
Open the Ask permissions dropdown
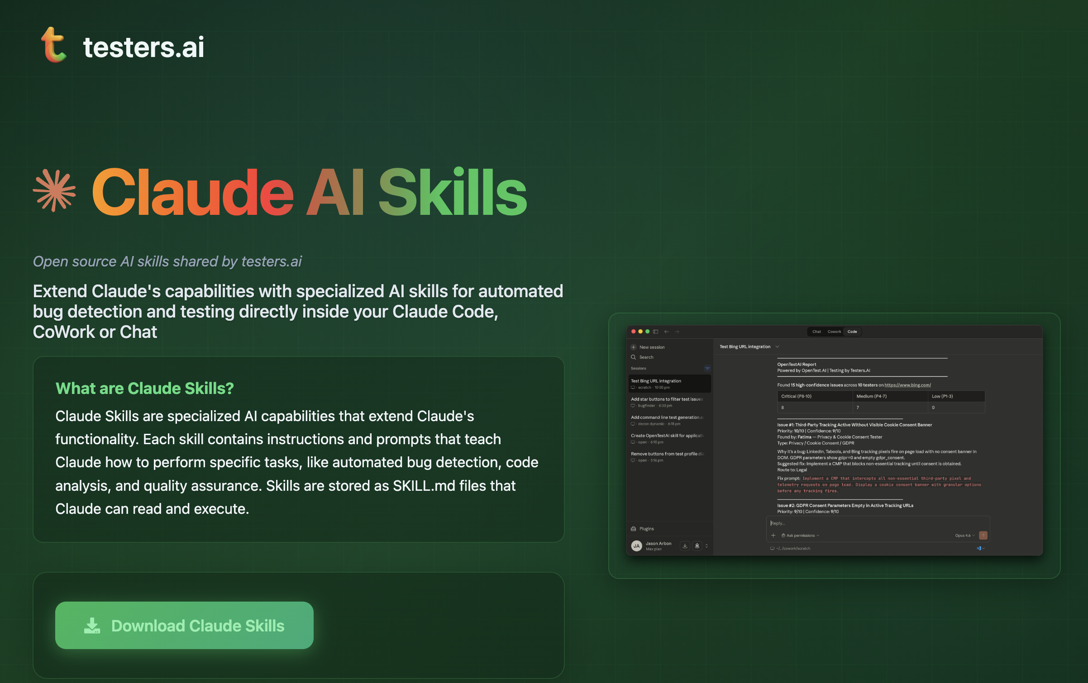point(800,535)
